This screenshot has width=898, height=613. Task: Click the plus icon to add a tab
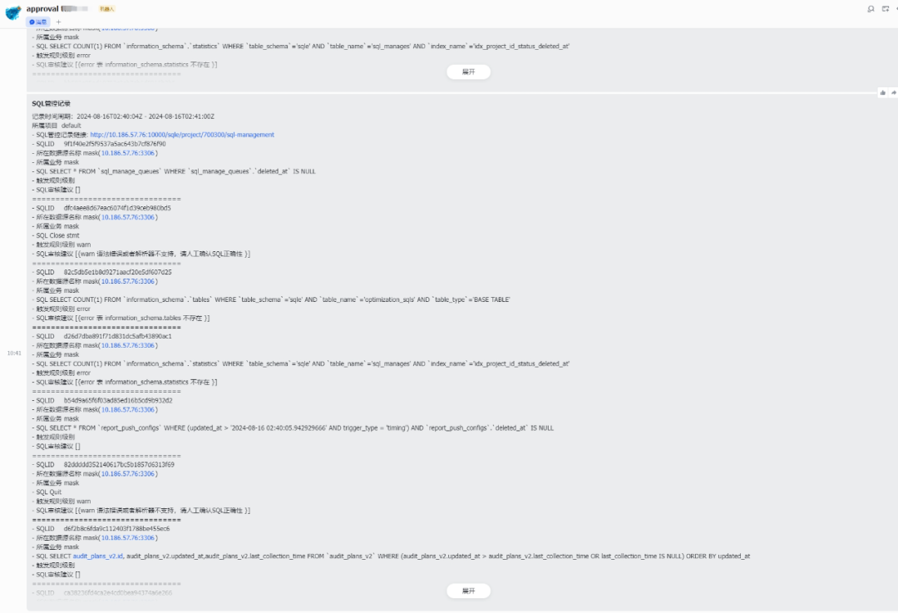click(x=58, y=22)
